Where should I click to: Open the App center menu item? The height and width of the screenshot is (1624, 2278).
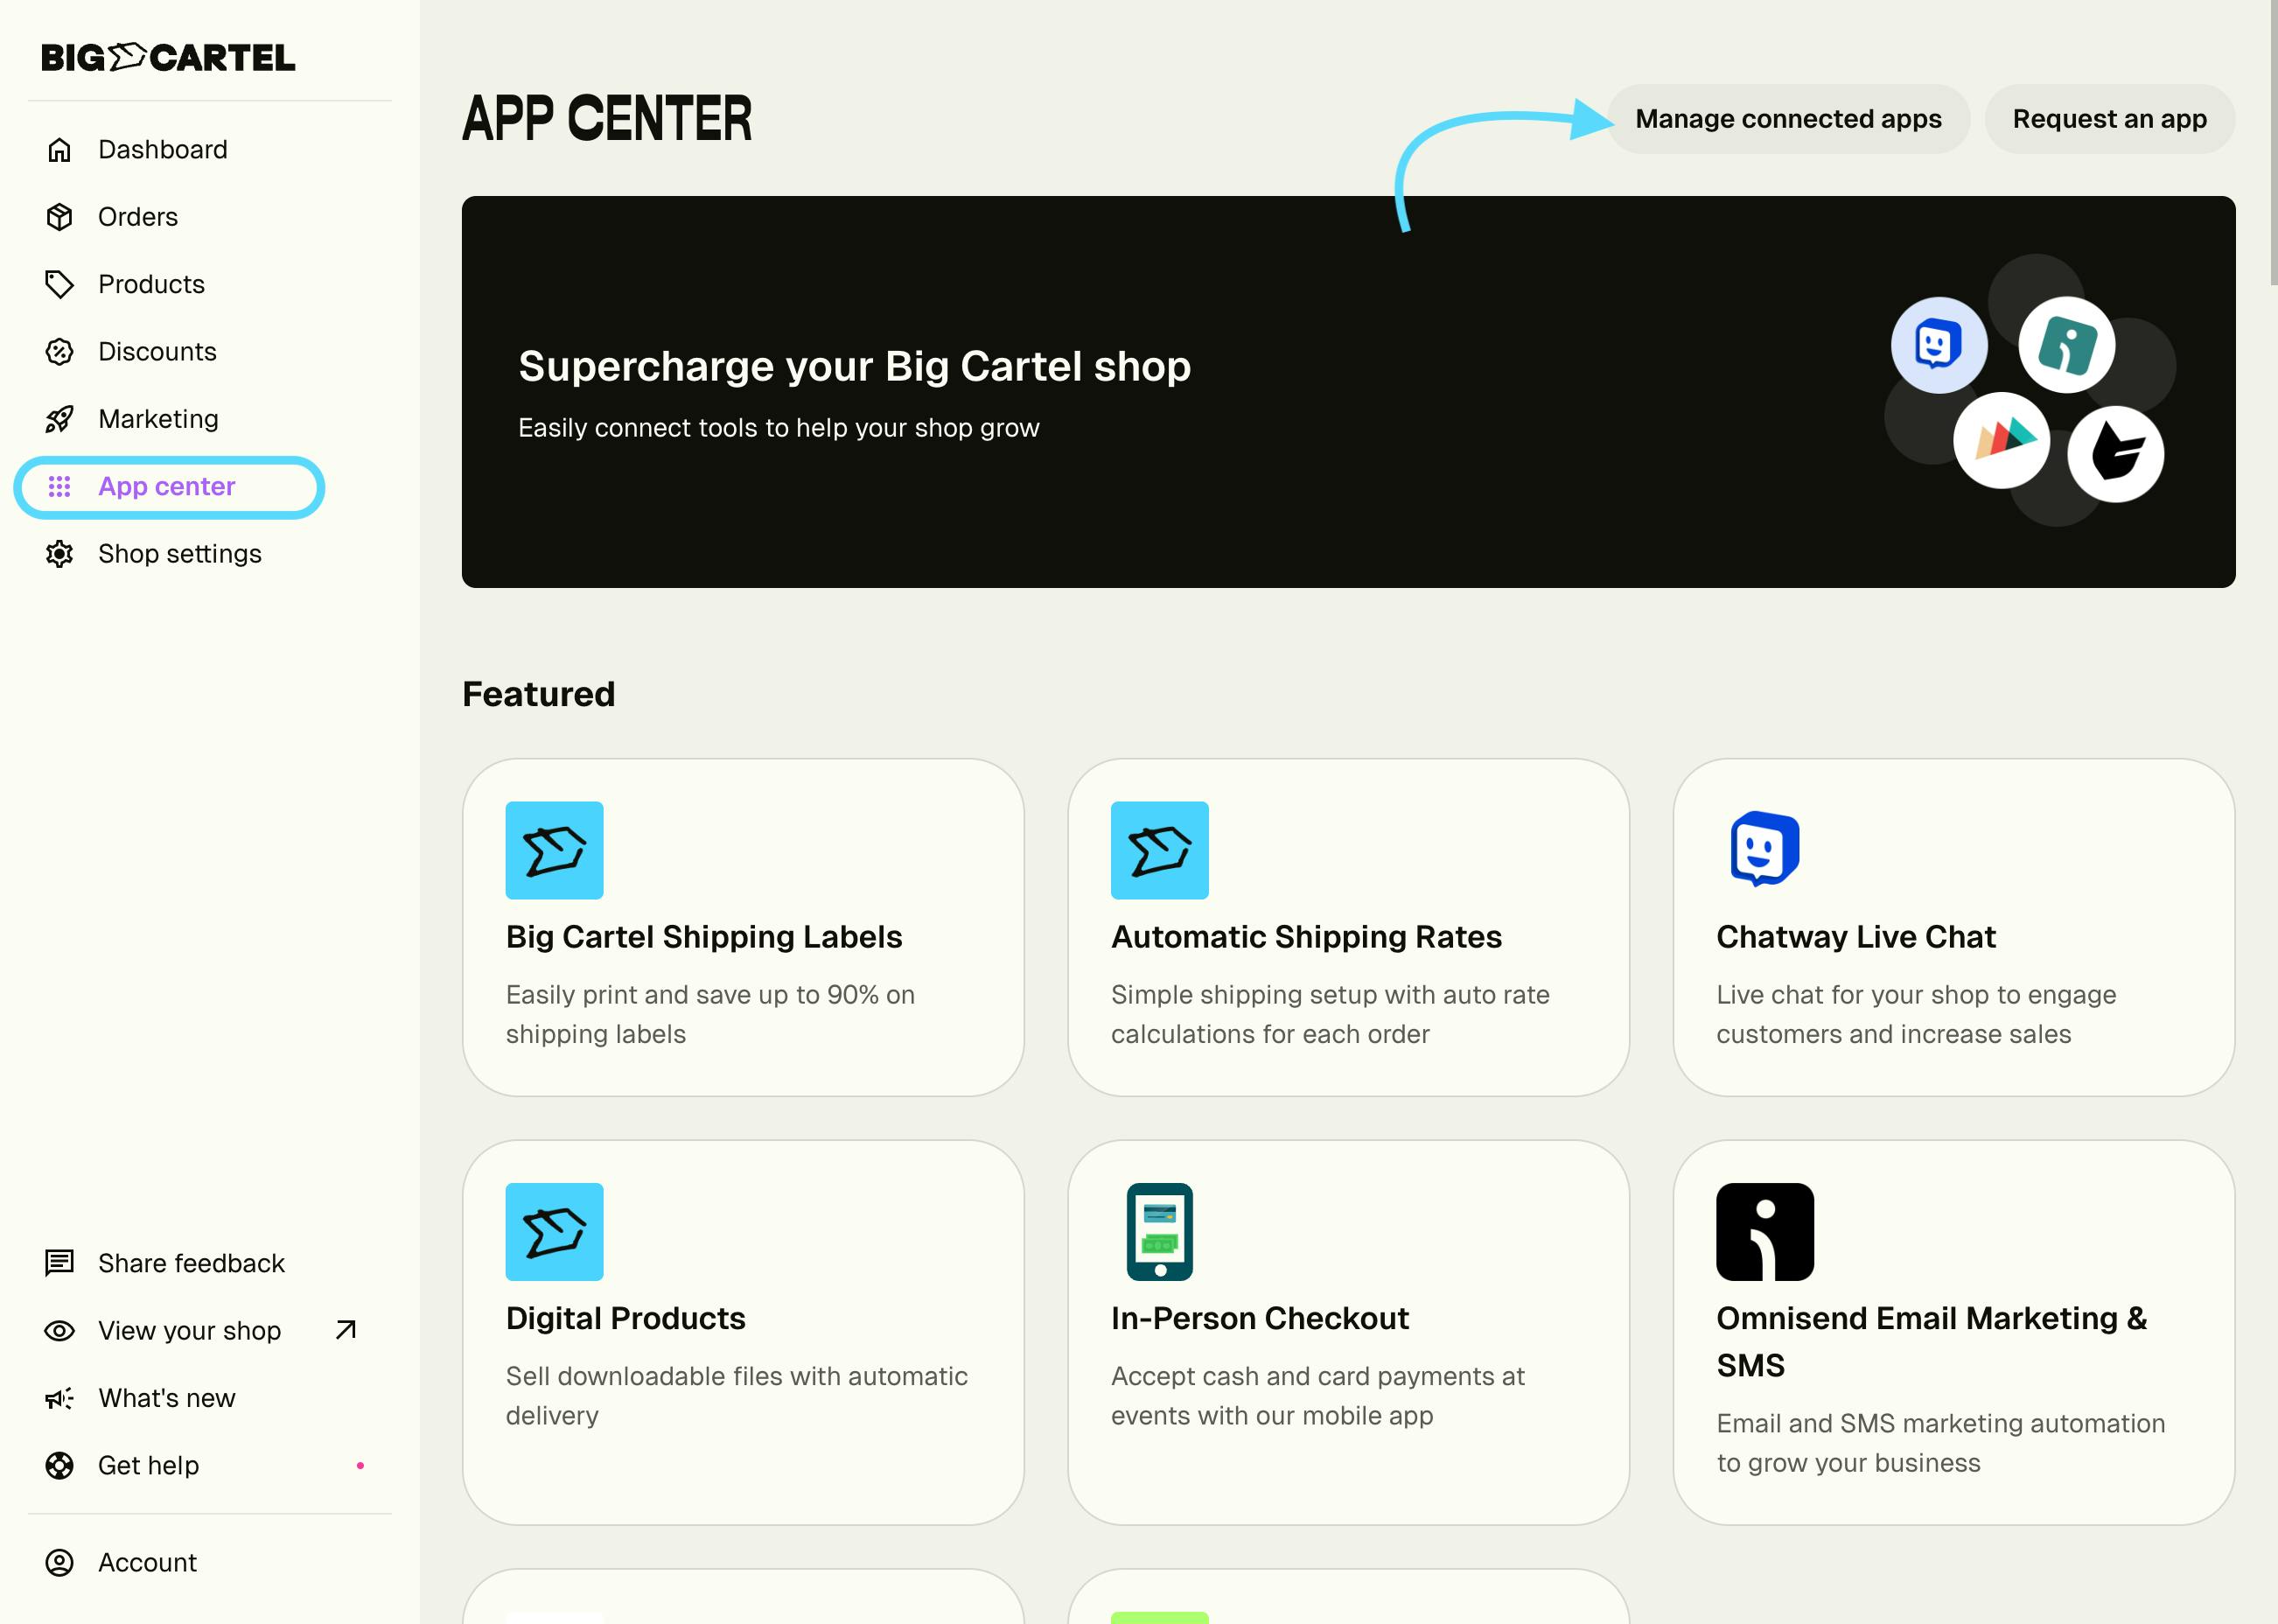pyautogui.click(x=167, y=487)
